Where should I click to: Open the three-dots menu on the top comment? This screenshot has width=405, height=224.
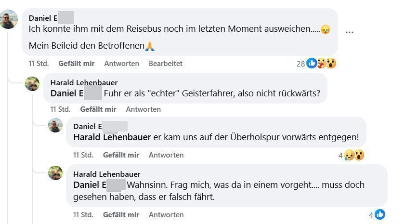350,32
